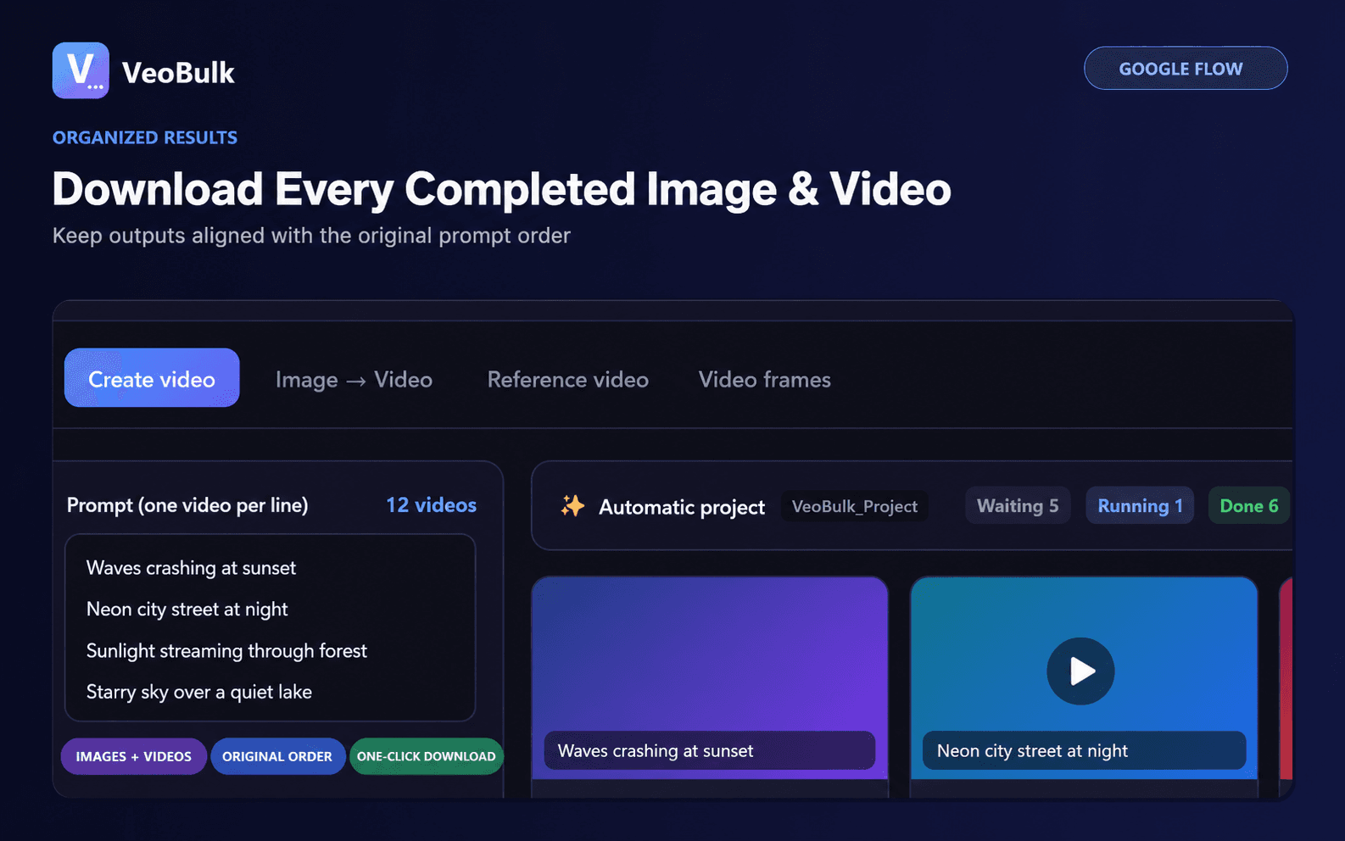Play the Neon city street video
1345x841 pixels.
click(1080, 671)
